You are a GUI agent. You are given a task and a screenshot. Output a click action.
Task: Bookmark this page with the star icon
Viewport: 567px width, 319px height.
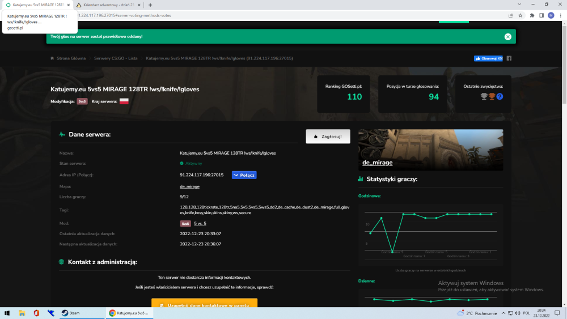click(x=521, y=15)
